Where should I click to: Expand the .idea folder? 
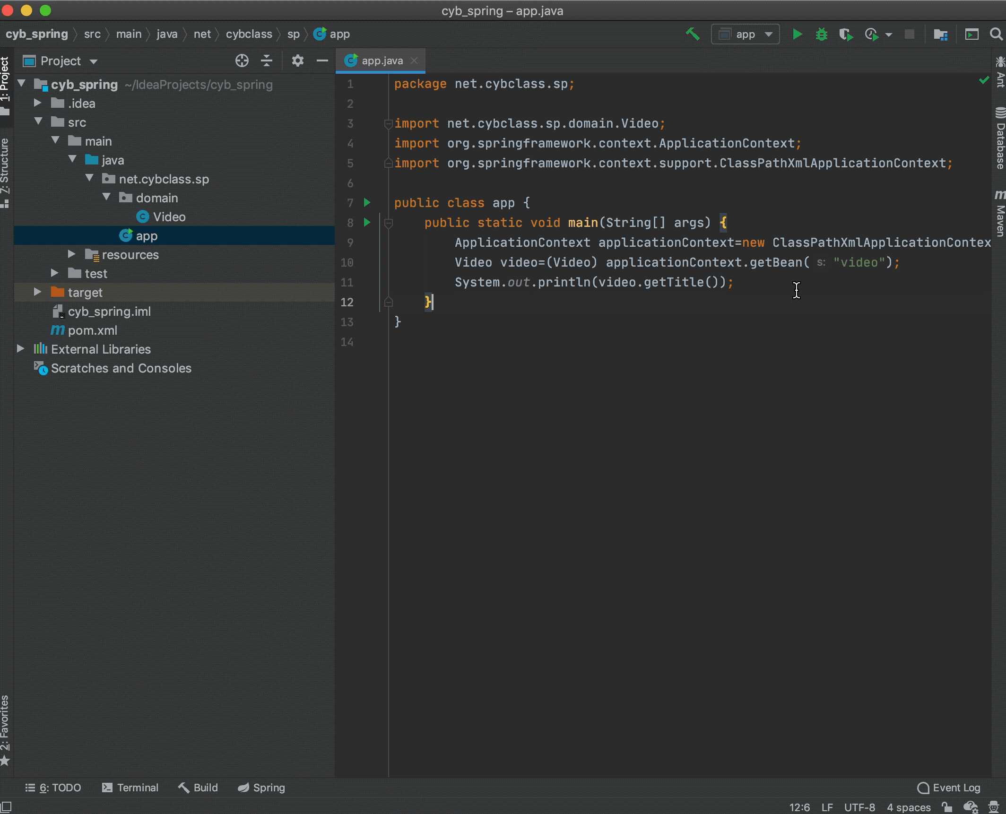[38, 103]
